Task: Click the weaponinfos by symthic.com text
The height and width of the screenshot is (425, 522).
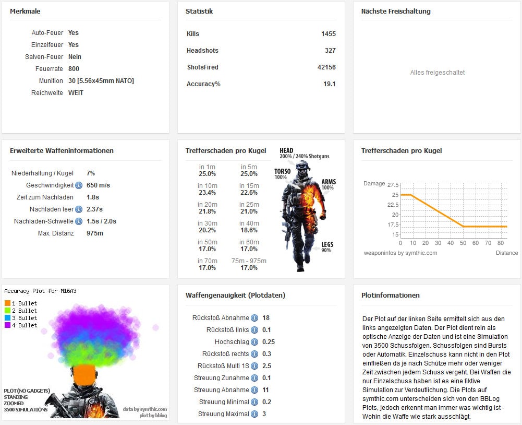Action: [400, 253]
